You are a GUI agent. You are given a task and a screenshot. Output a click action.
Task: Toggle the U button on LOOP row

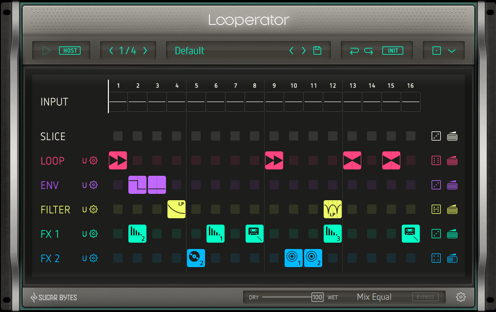coord(84,161)
